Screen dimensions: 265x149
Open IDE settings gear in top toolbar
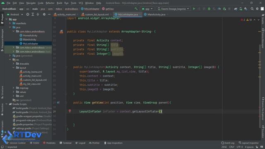point(257,9)
